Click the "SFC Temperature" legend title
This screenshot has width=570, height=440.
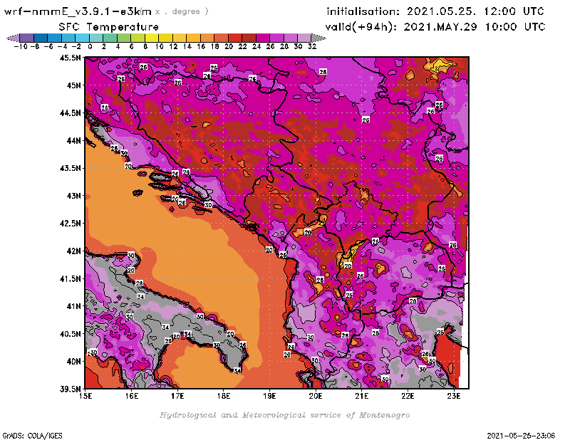pos(98,26)
